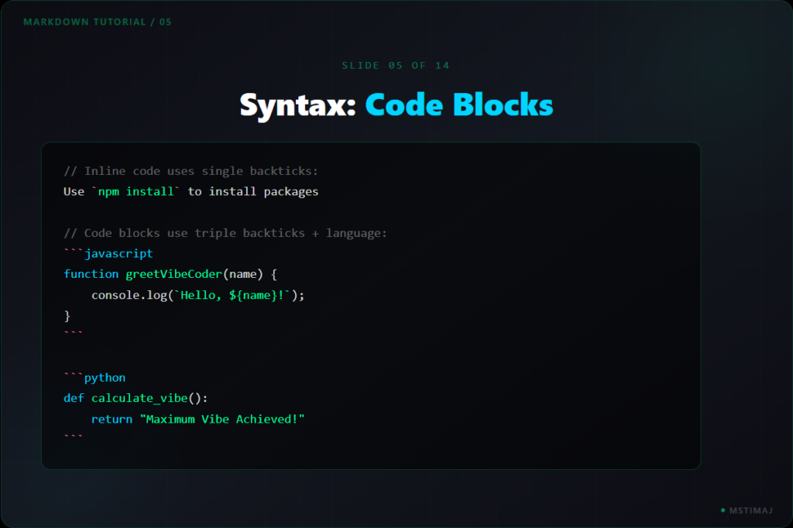Click the cyan 'Code Blocks' title text
The image size is (793, 528).
[459, 105]
